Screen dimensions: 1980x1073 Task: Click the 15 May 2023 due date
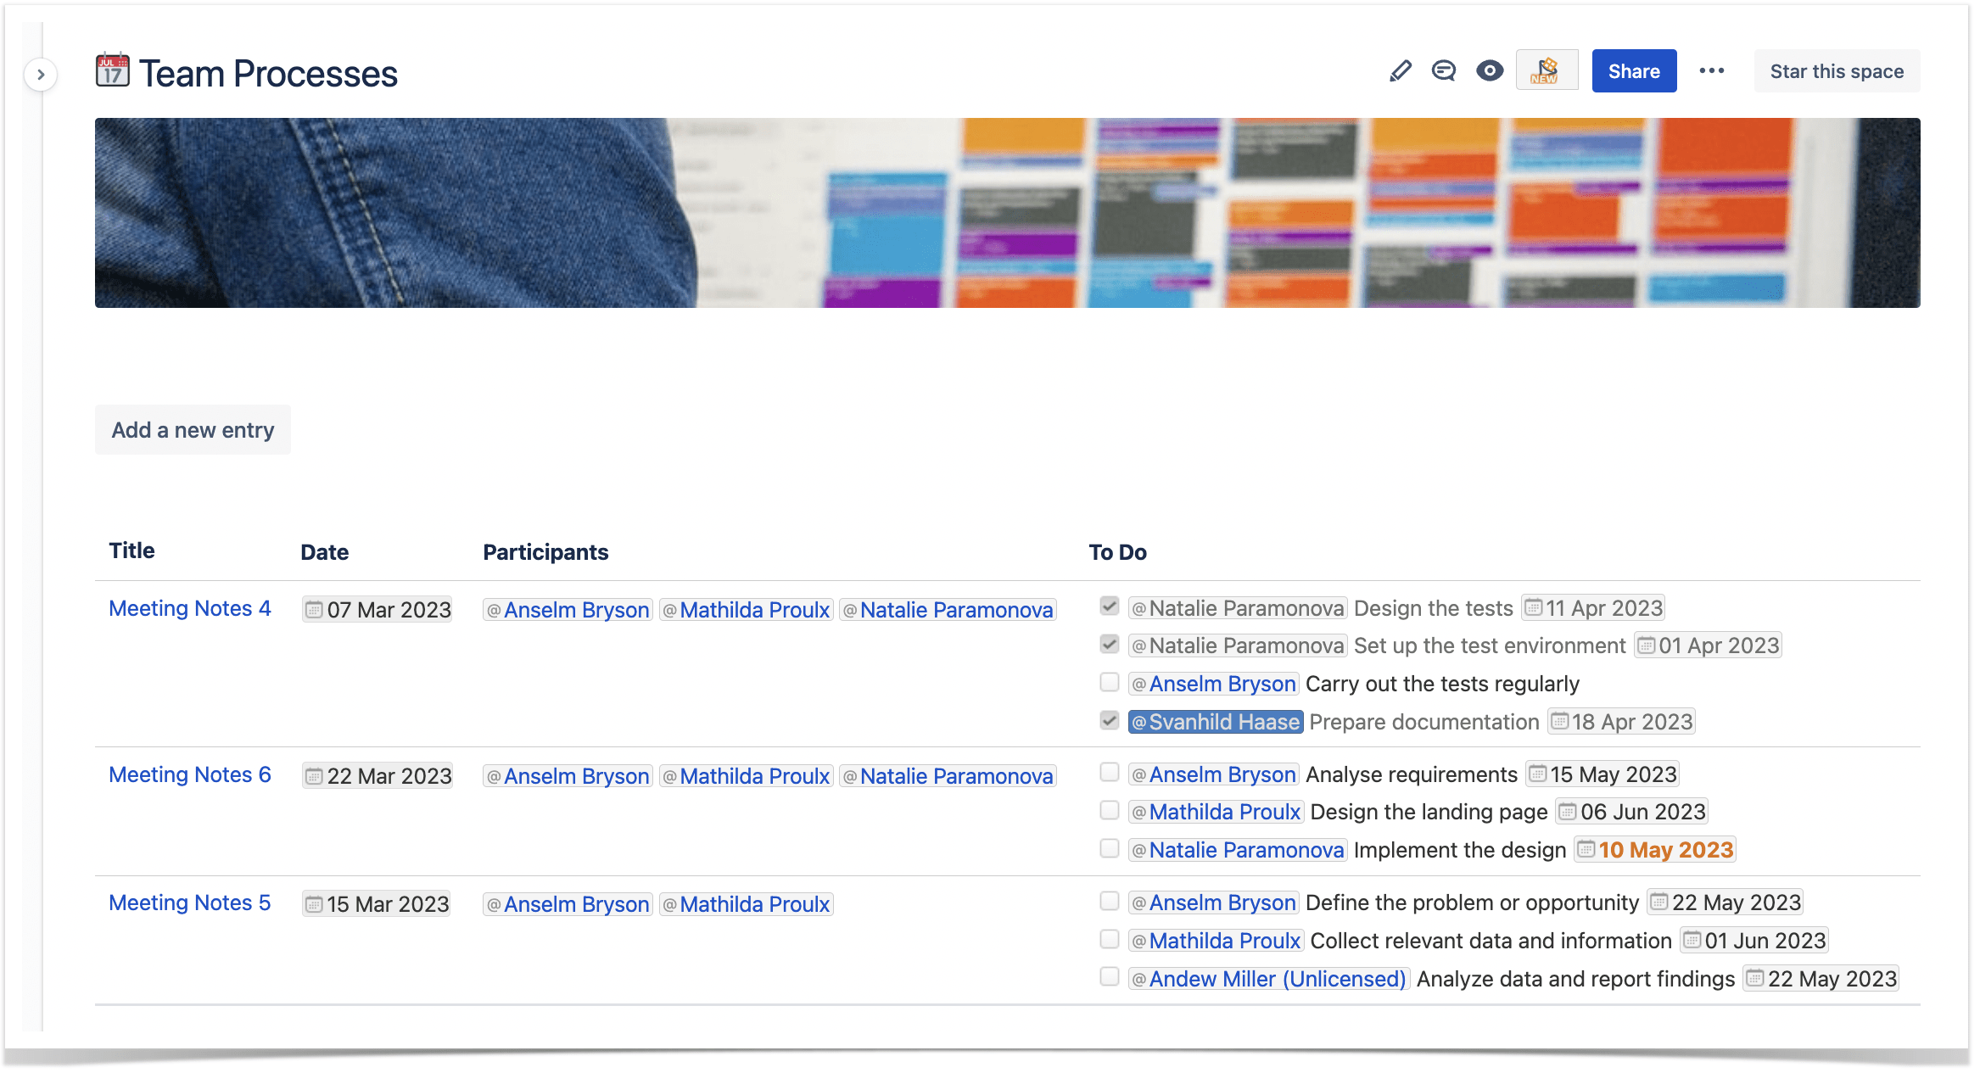coord(1602,774)
